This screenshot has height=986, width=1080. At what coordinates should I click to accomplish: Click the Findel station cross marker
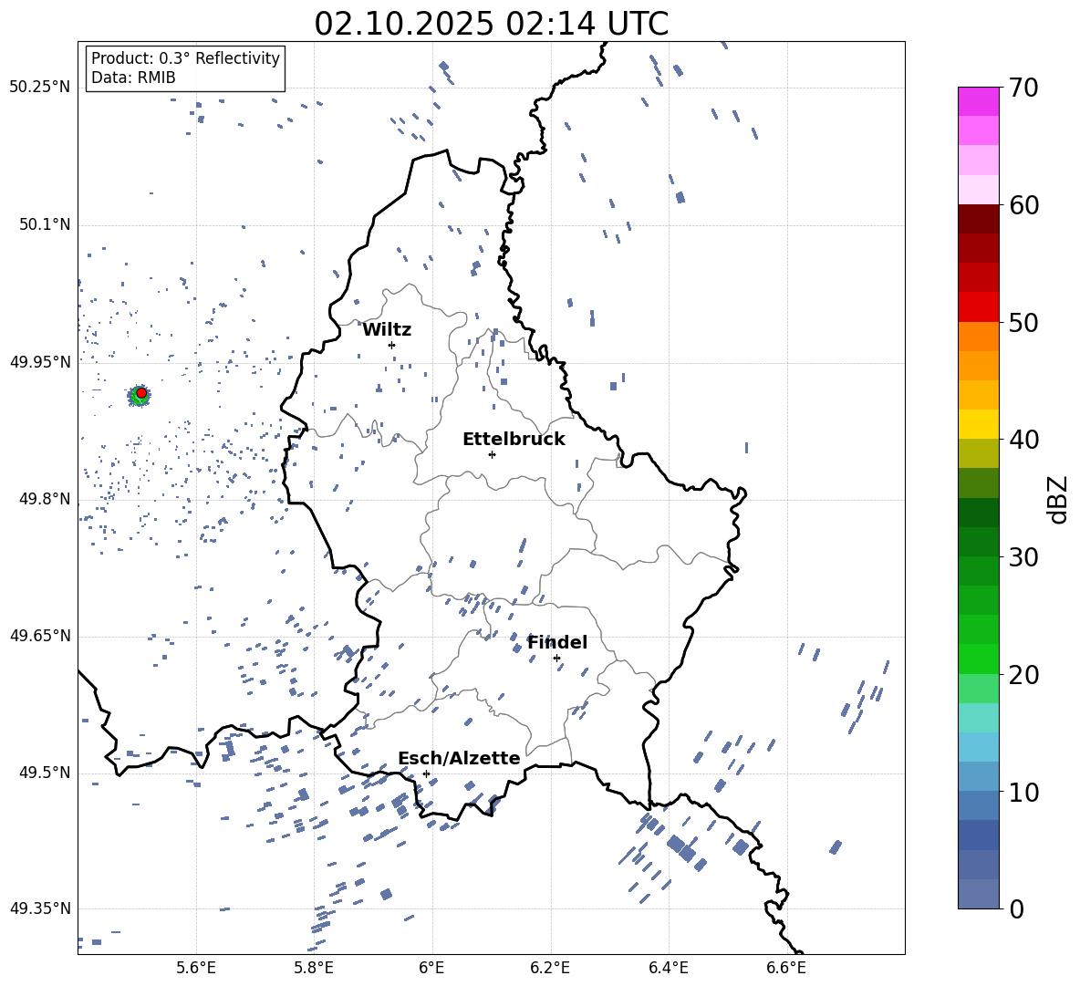556,659
